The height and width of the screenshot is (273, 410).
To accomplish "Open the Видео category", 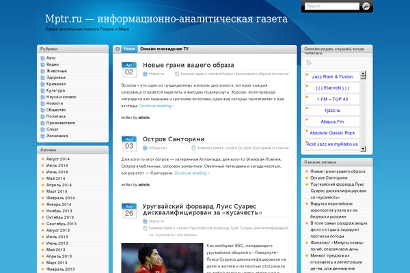I will click(53, 65).
